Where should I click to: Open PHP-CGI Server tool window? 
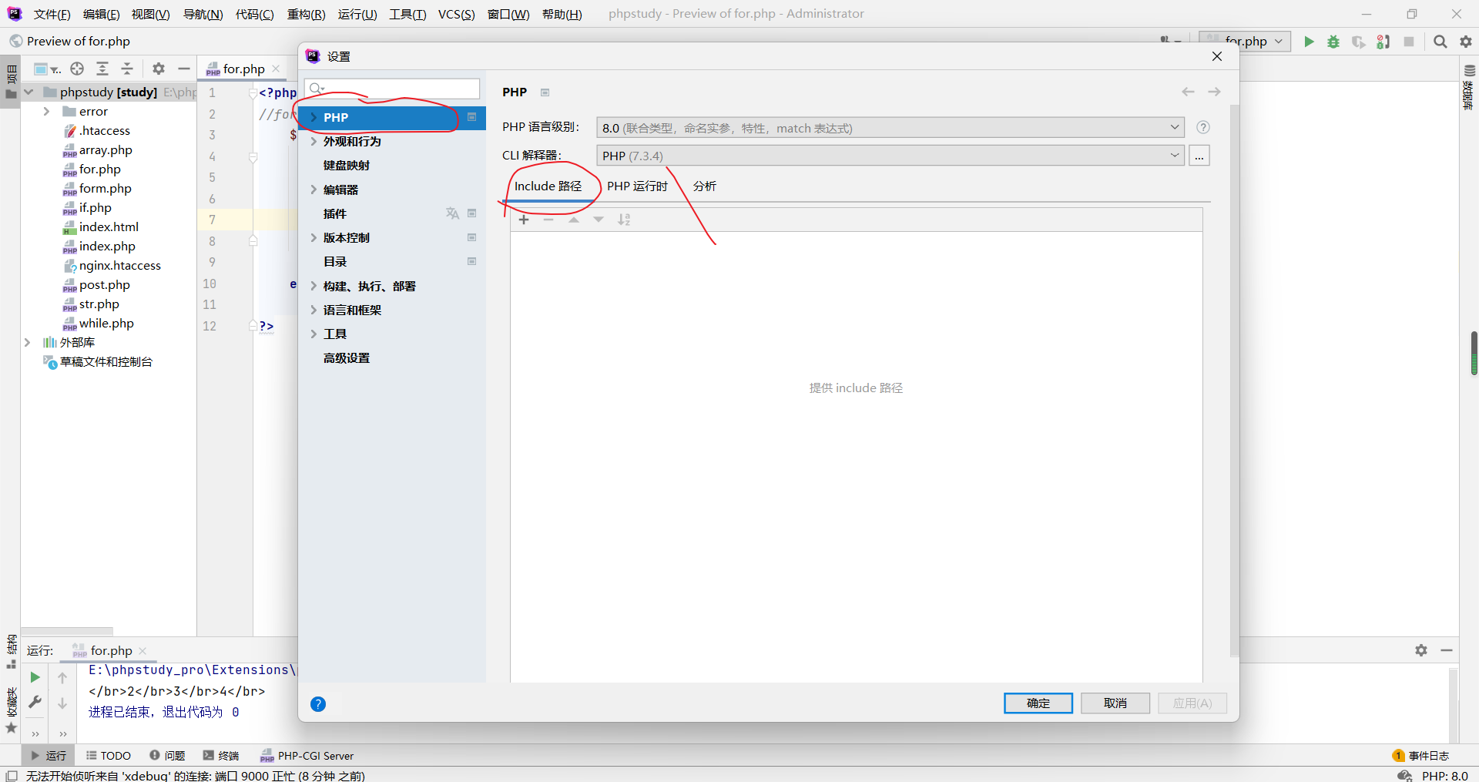[x=307, y=756]
